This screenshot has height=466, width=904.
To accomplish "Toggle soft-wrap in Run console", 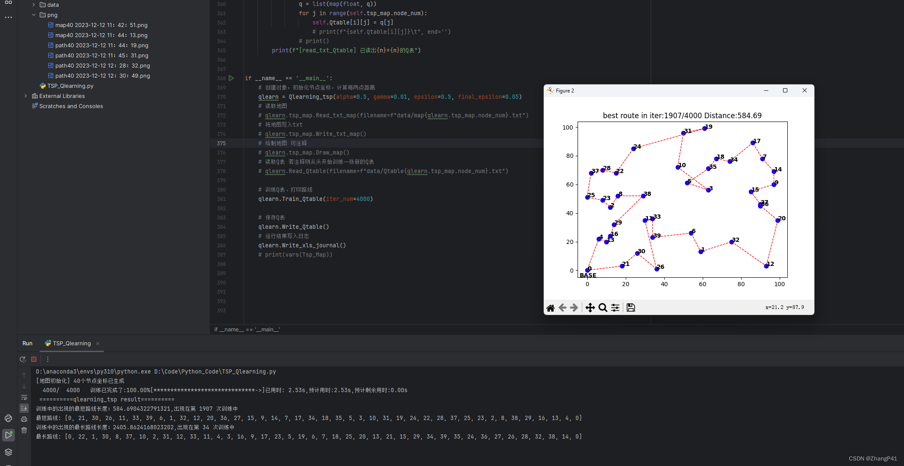I will pos(24,397).
